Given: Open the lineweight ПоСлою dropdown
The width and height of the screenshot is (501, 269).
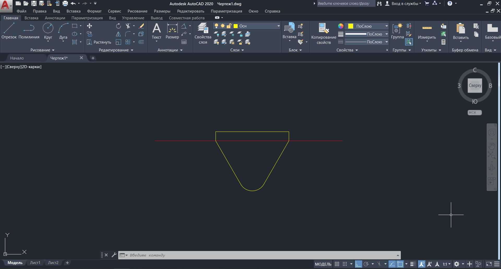Looking at the screenshot, I should [367, 34].
